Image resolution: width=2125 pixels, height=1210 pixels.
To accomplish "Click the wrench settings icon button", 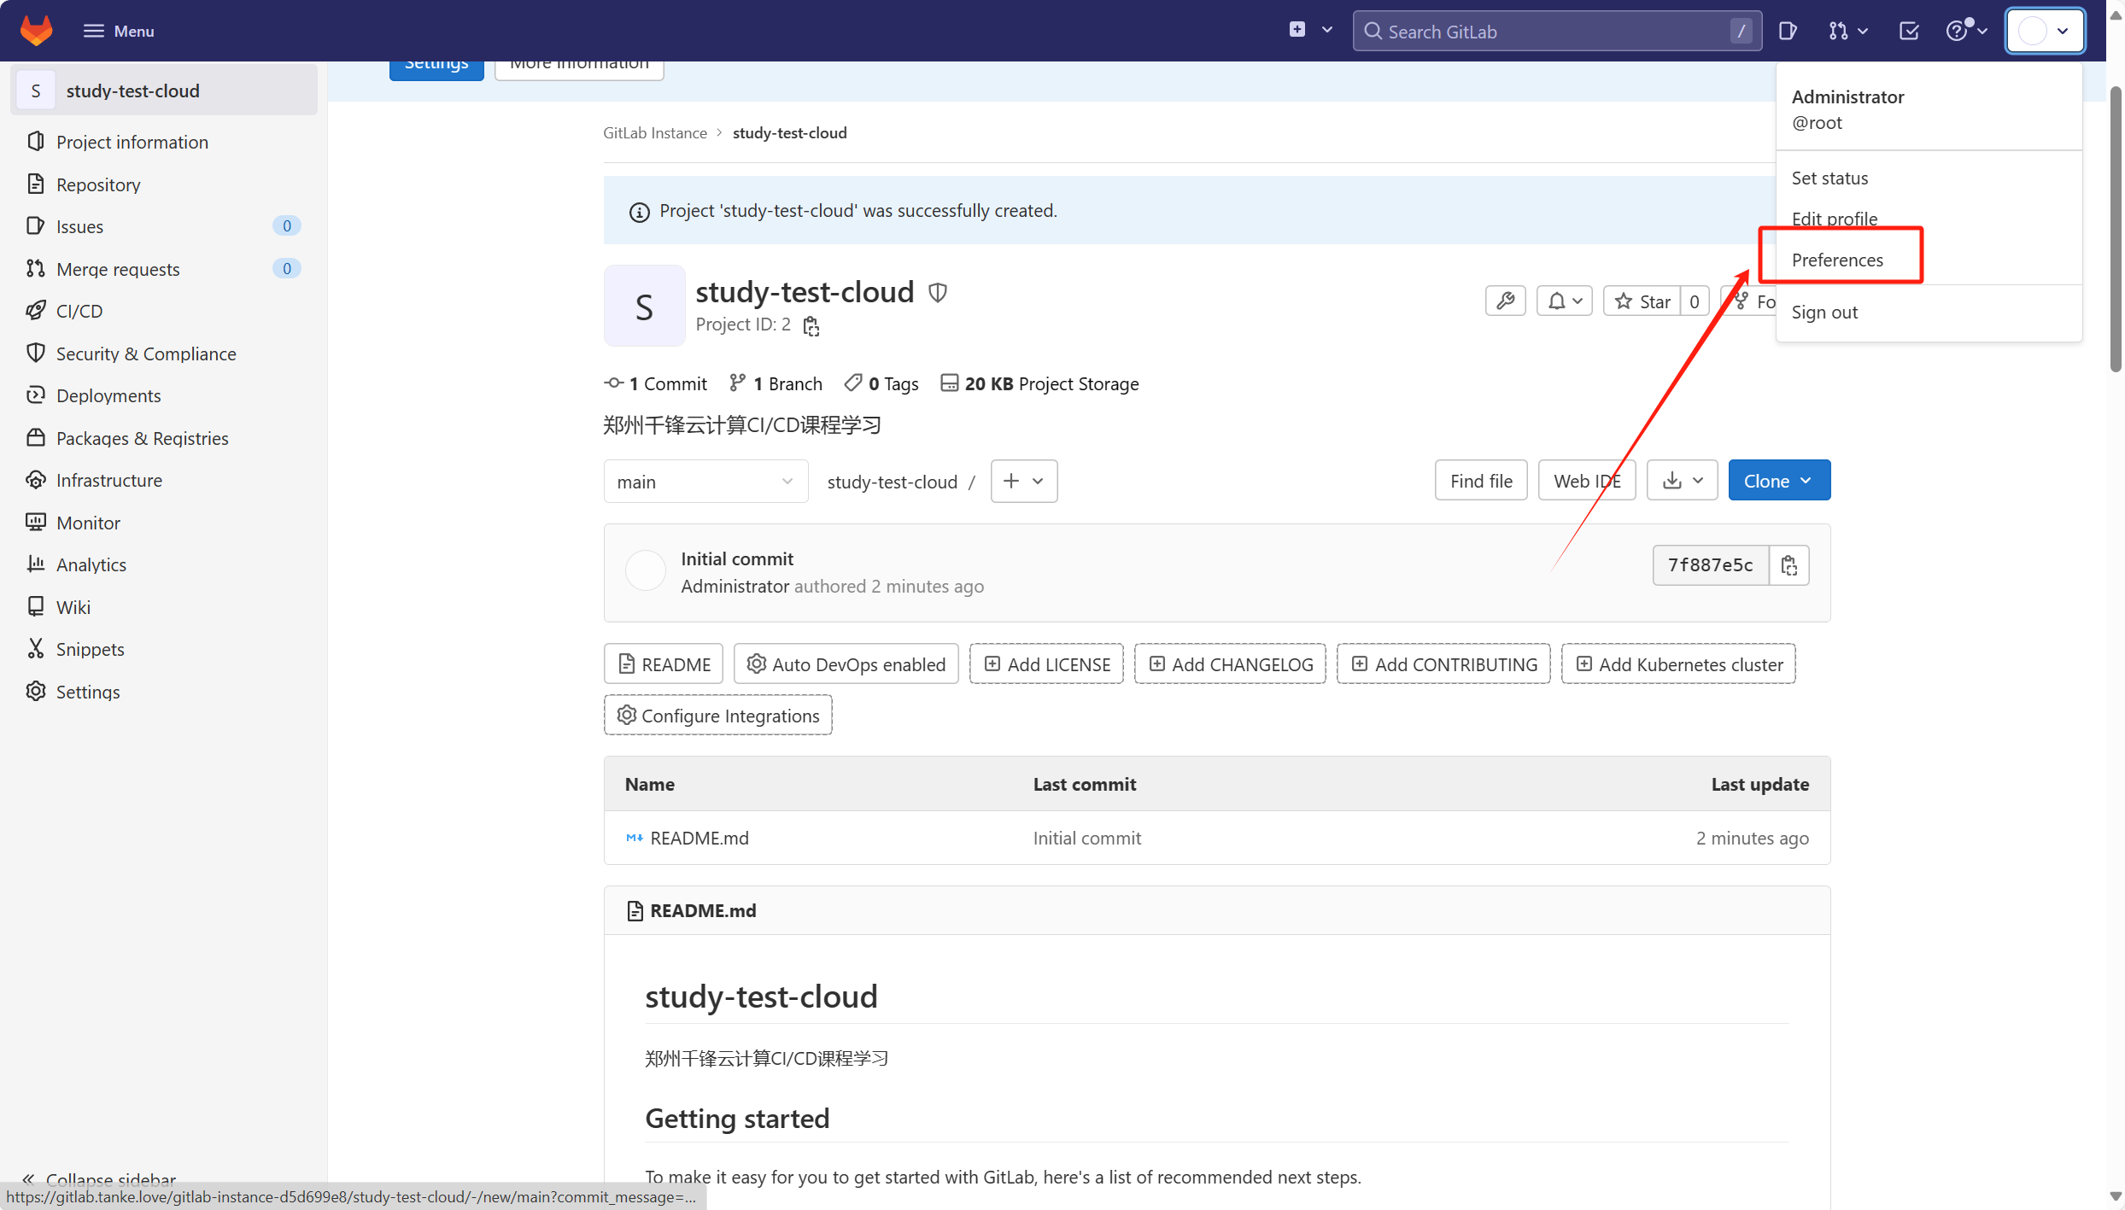I will (1505, 301).
